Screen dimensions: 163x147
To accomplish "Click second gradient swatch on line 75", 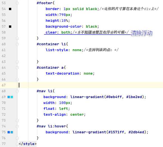I will tap(12, 132).
